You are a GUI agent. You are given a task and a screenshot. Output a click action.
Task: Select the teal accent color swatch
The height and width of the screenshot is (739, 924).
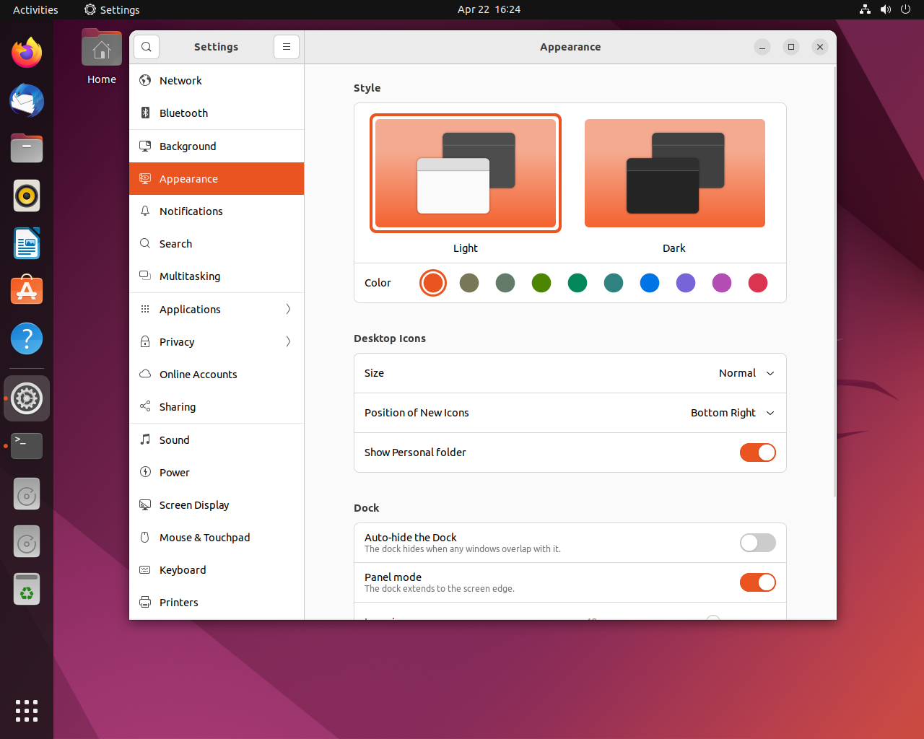point(614,283)
